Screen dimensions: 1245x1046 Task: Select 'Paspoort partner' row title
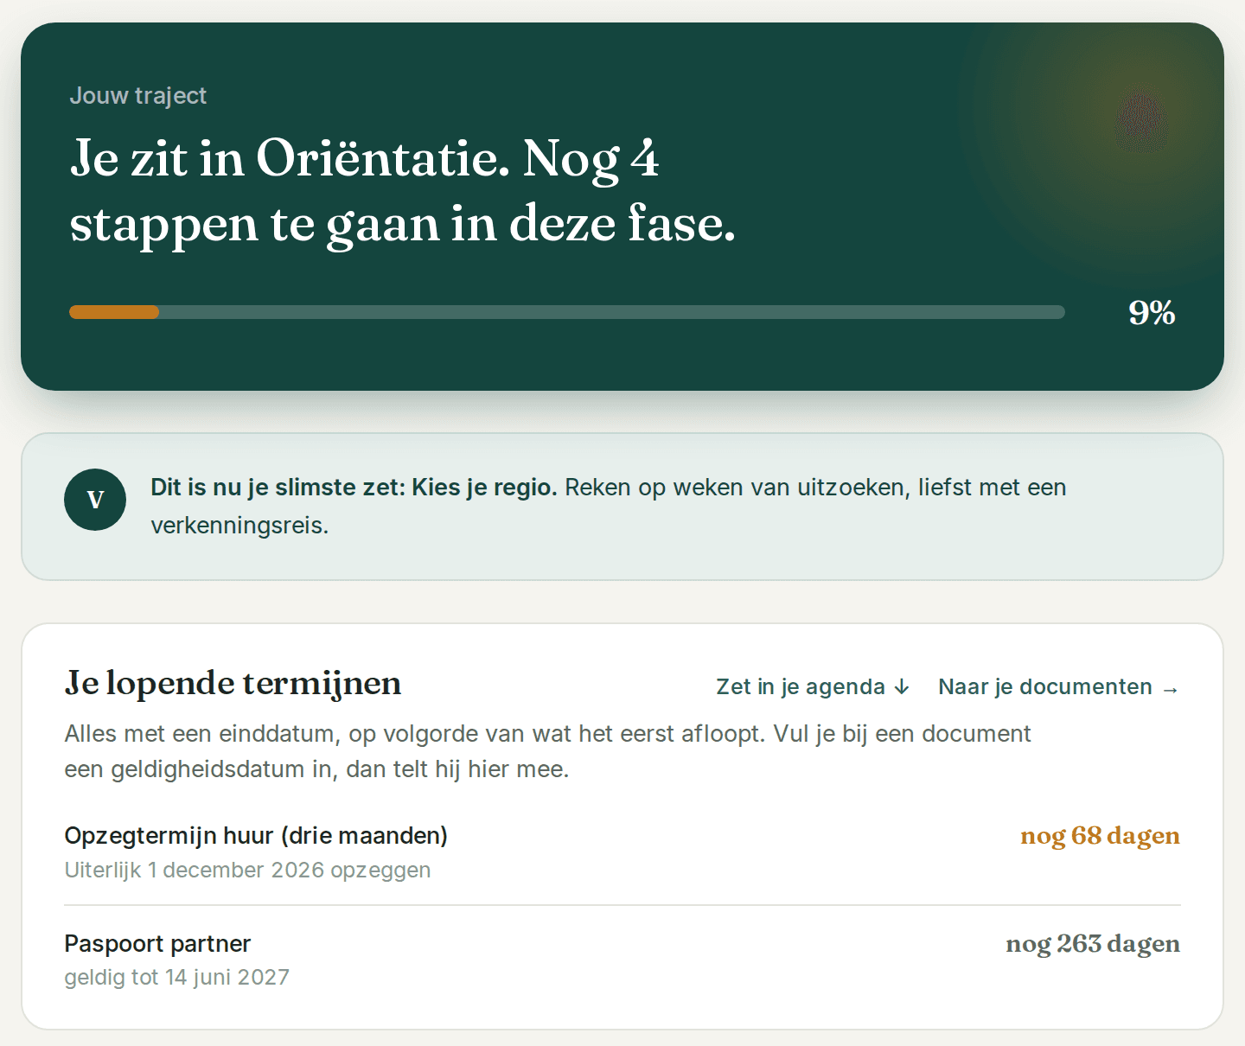(157, 943)
